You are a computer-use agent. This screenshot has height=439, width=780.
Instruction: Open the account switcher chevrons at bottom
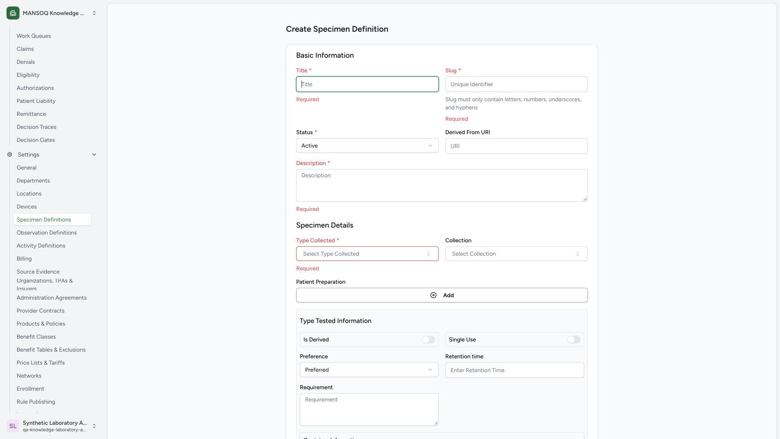(x=94, y=426)
